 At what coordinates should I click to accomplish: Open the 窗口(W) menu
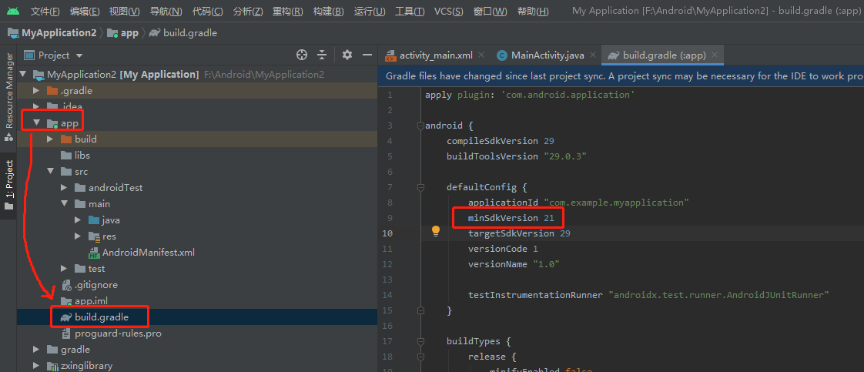[490, 12]
